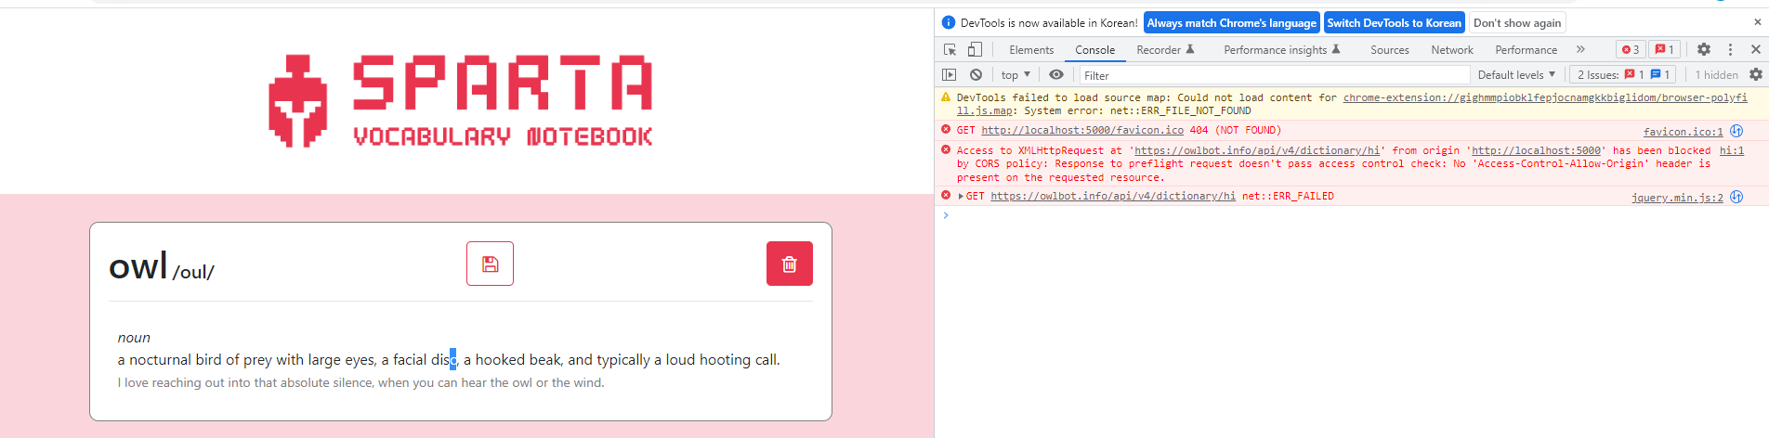Click the 2 Issues button in console toolbar

point(1623,74)
